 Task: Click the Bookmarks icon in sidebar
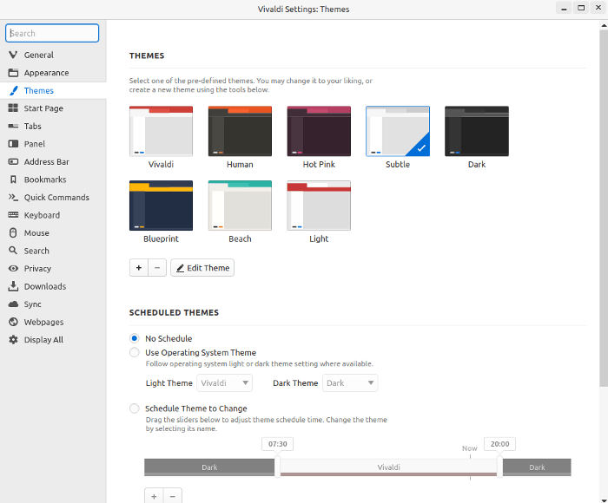(x=13, y=180)
